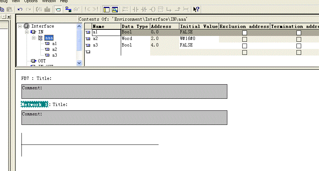
Task: Click the Copy toolbar icon
Action: [2, 9]
